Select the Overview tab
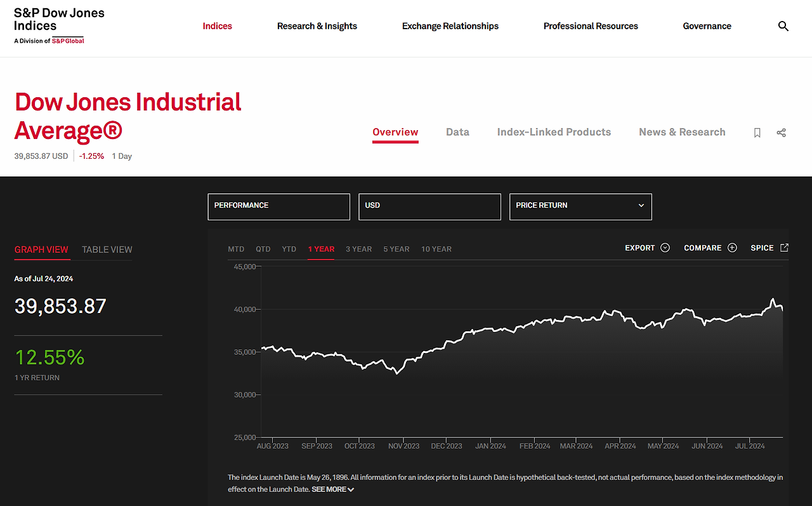812x506 pixels. [395, 132]
